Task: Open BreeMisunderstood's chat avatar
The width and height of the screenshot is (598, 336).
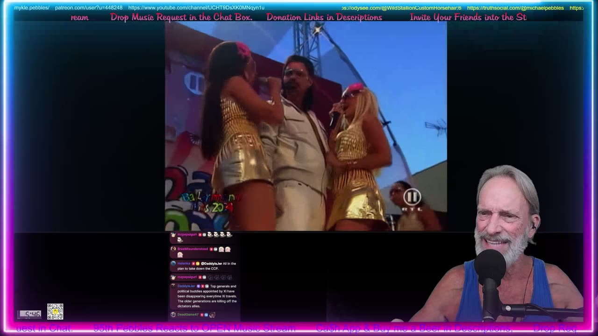Action: (x=173, y=249)
